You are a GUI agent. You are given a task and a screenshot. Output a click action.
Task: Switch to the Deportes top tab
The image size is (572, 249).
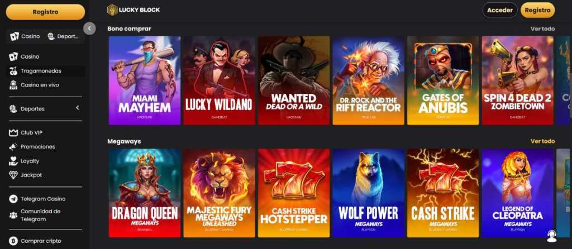pyautogui.click(x=64, y=36)
